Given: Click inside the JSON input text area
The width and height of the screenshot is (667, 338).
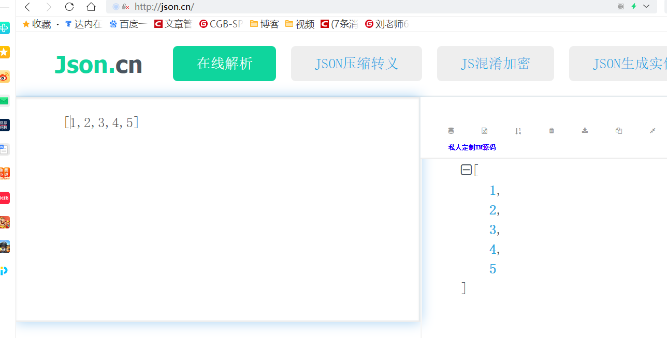Looking at the screenshot, I should 218,209.
